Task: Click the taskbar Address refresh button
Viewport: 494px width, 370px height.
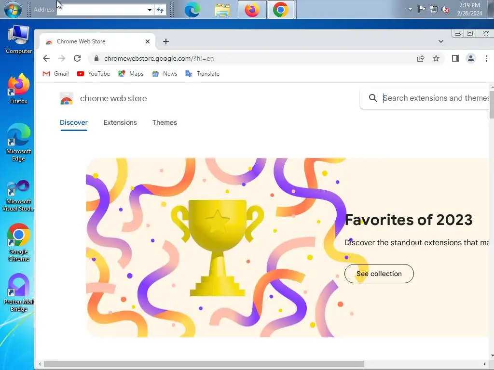Action: coord(160,10)
